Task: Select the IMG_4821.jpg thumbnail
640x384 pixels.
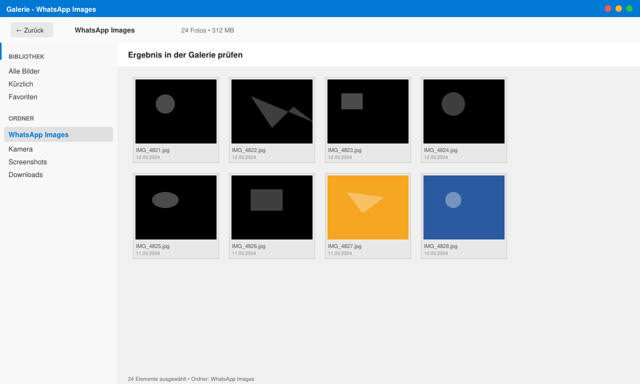Action: (x=176, y=111)
